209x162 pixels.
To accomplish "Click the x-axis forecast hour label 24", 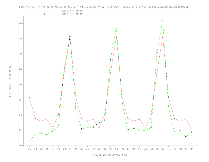I will [76, 149].
